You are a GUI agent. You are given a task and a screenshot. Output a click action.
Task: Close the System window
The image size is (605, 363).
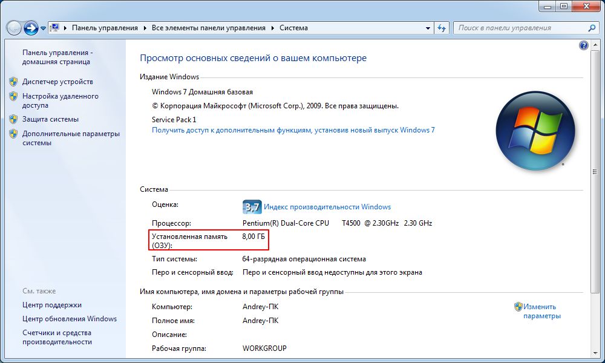click(x=586, y=6)
